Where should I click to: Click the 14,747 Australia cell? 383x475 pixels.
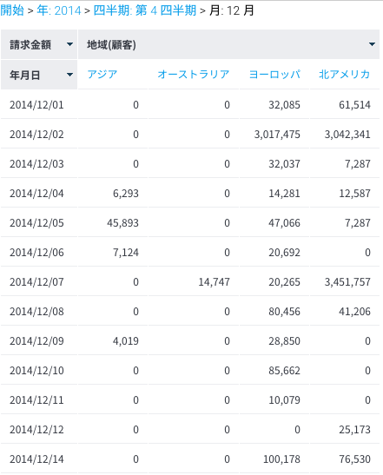click(x=214, y=282)
